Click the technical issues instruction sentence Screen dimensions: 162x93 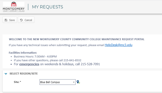point(56,45)
